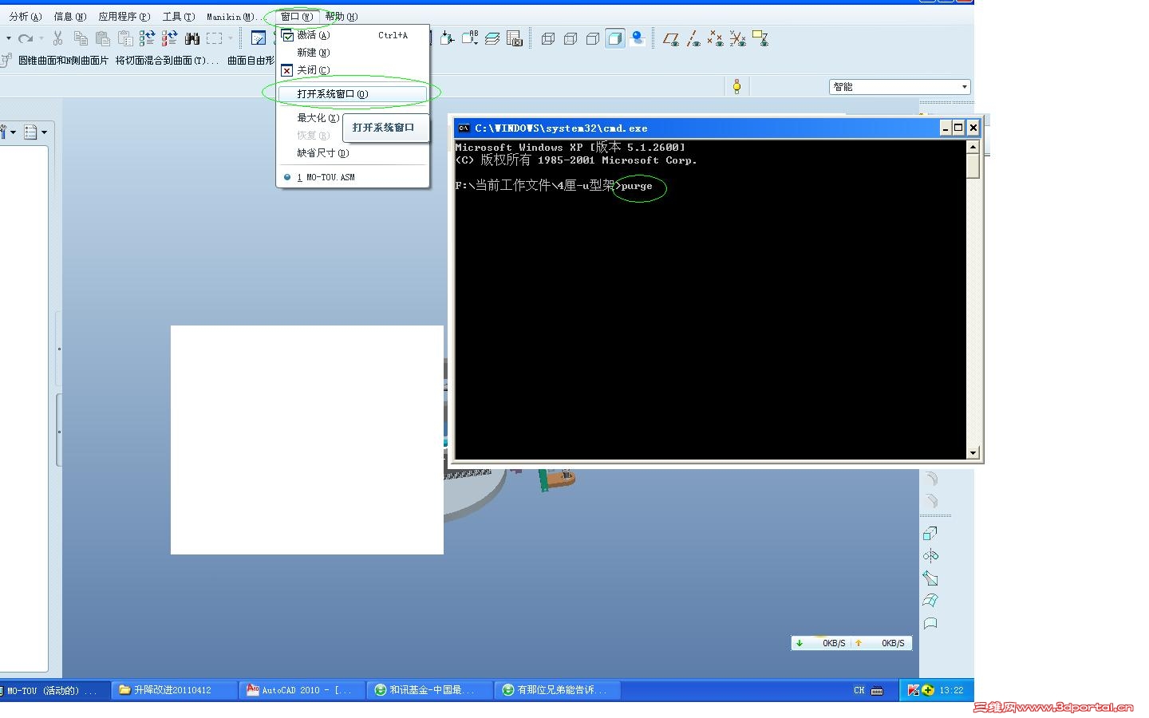Click the fill surface icon in right toolbar
1149x718 pixels.
tap(930, 622)
